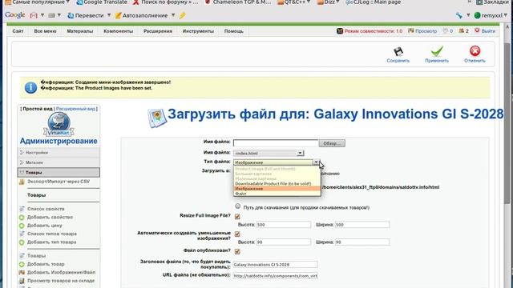The image size is (513, 288).
Task: Click the Список типов товара icon
Action: click(22, 234)
